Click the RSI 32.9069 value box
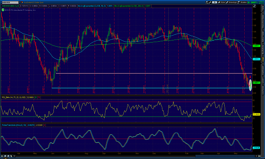 point(30,97)
